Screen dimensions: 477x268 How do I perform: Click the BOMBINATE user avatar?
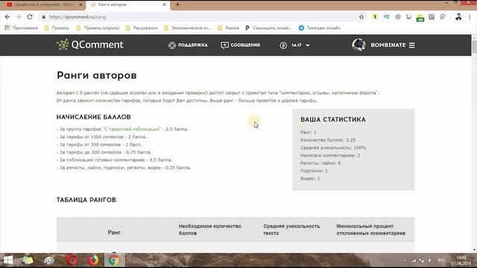click(x=358, y=45)
